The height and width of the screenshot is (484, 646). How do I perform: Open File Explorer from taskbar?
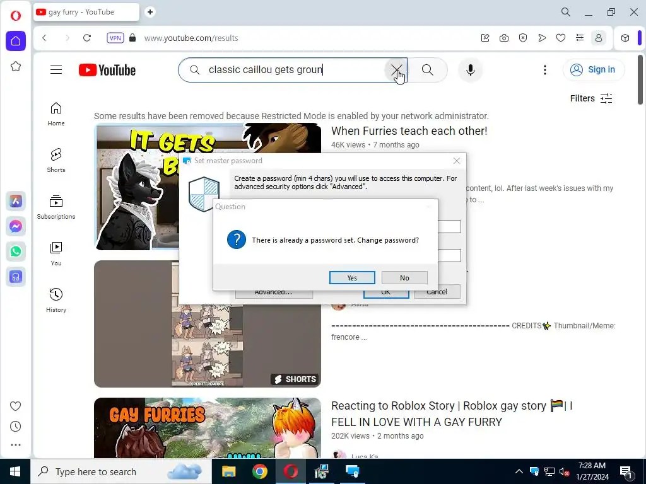pyautogui.click(x=228, y=471)
